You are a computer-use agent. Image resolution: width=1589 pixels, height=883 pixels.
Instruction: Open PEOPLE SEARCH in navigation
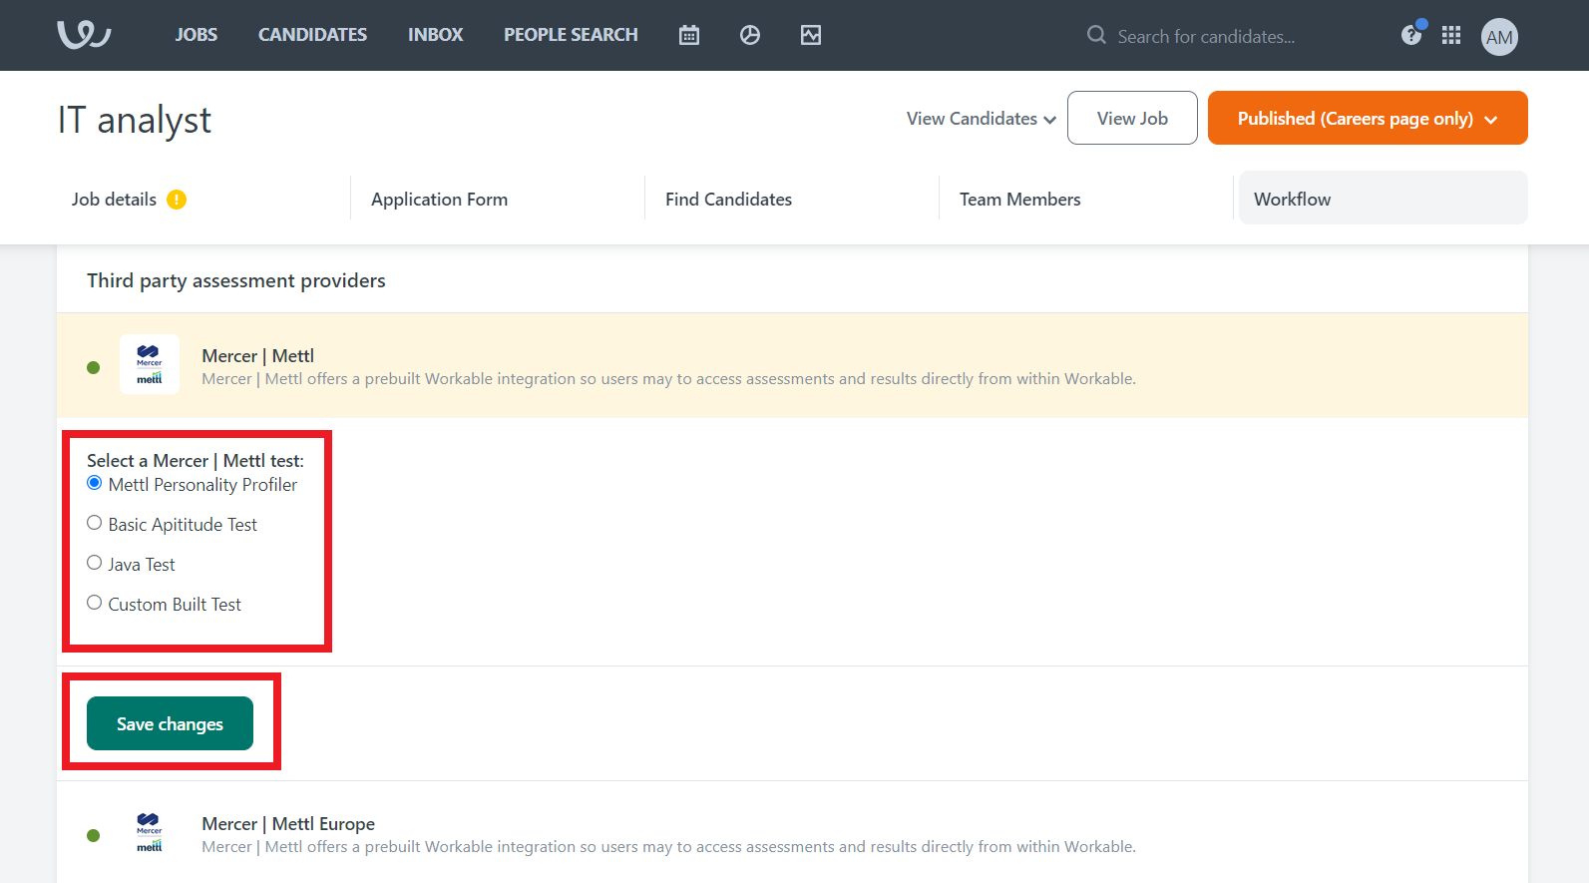click(571, 35)
